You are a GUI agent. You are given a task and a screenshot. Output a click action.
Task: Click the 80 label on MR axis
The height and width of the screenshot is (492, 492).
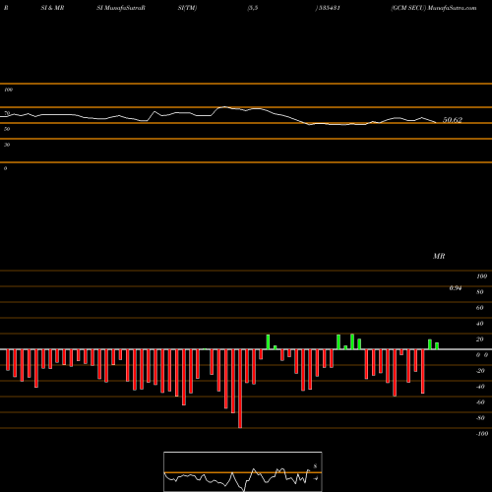(480, 292)
